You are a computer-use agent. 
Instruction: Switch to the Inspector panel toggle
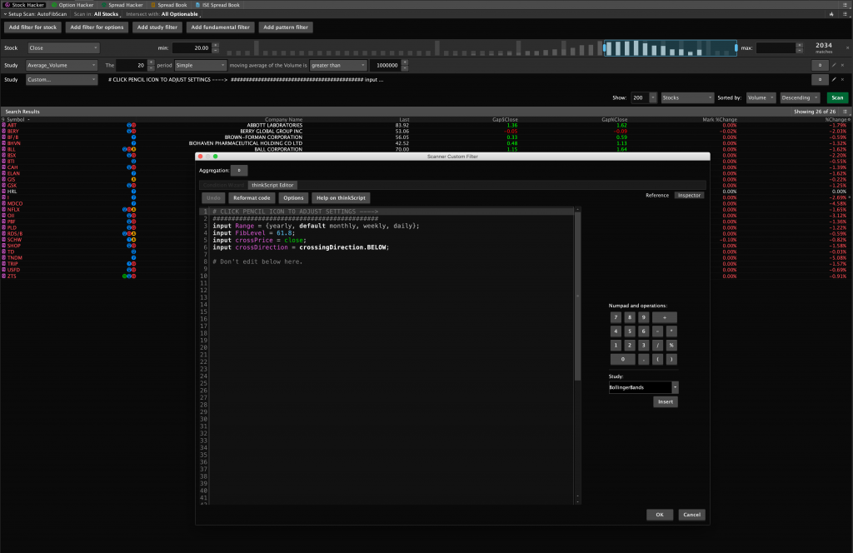688,195
